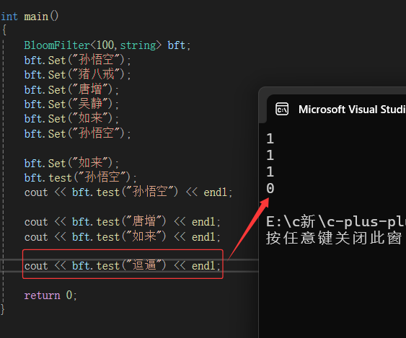
Task: Click the int keyword before main
Action: (9, 17)
